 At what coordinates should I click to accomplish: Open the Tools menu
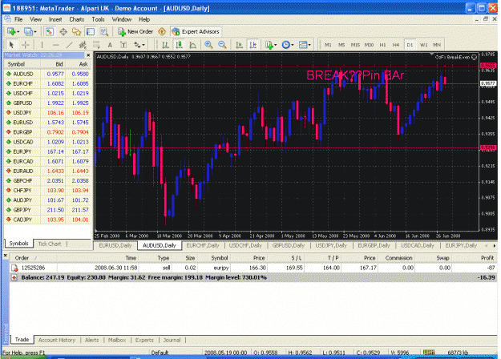click(98, 19)
